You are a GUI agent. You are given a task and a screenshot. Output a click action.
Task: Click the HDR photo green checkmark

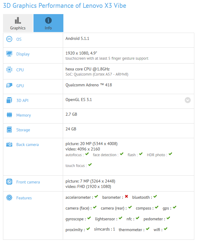(170, 154)
